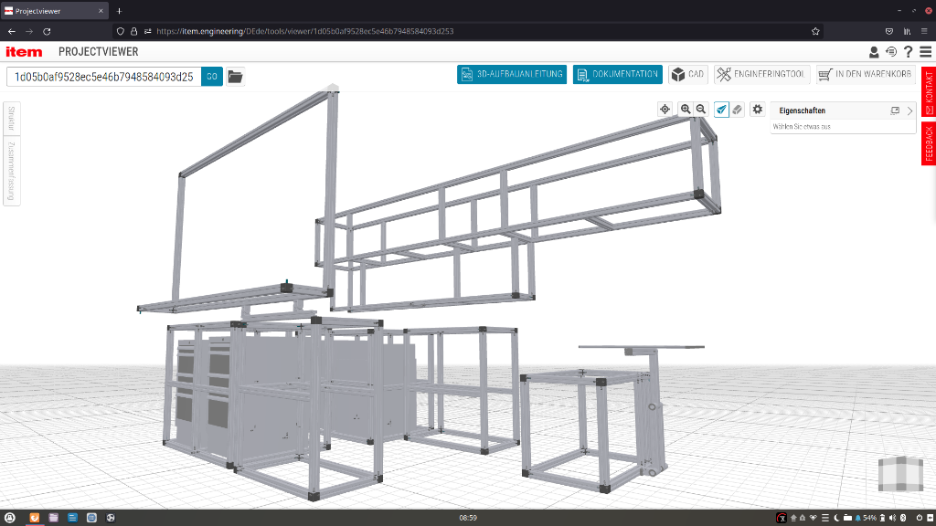Toggle the paper plane view mode
The image size is (936, 526).
click(722, 110)
